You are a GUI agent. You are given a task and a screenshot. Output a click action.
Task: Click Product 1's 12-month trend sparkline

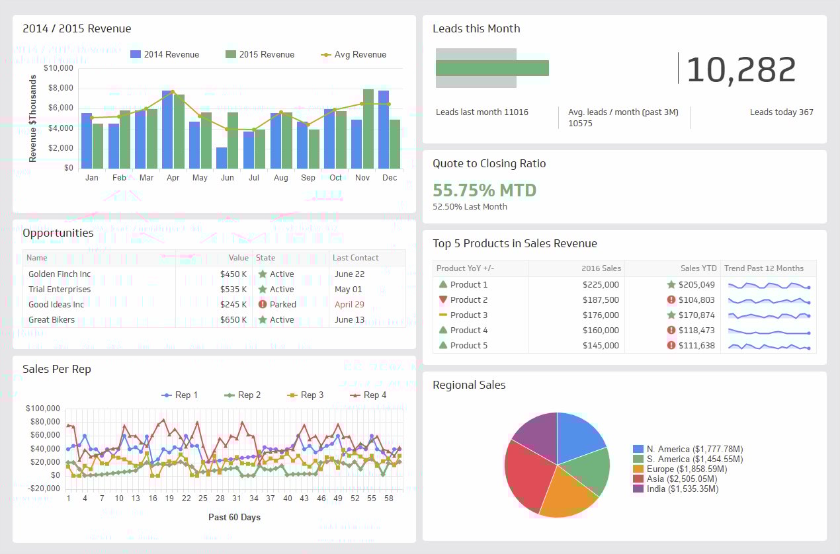pyautogui.click(x=767, y=284)
